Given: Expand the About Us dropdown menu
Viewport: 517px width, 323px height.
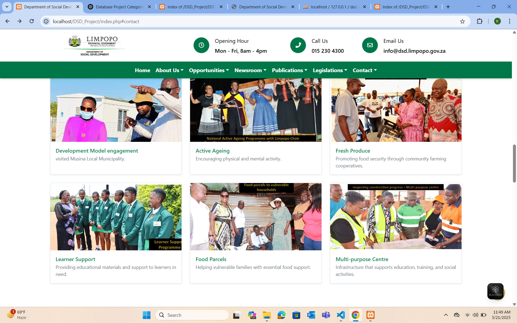Looking at the screenshot, I should pyautogui.click(x=169, y=70).
